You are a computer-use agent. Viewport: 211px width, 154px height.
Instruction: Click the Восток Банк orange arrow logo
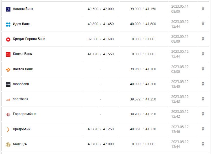pos(8,69)
